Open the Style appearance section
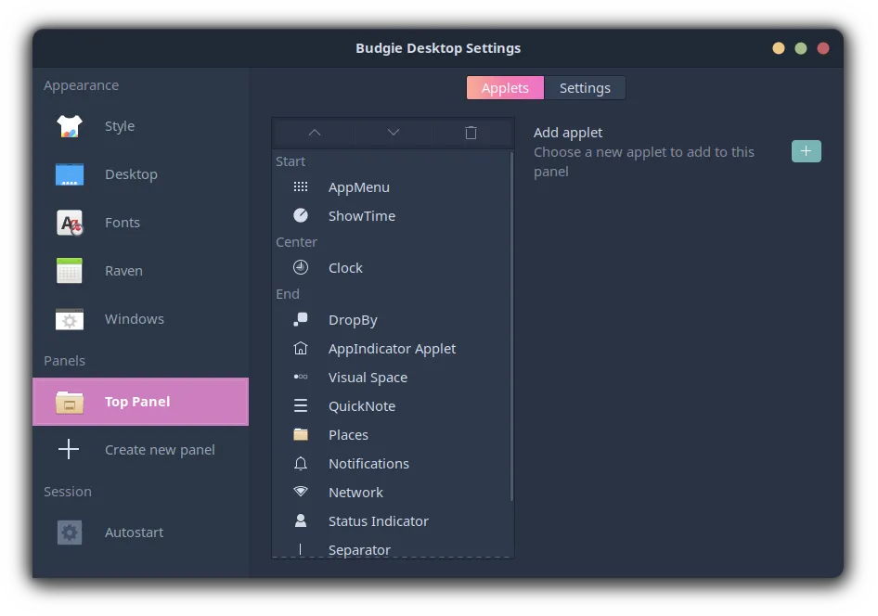The width and height of the screenshot is (878, 616). (119, 126)
